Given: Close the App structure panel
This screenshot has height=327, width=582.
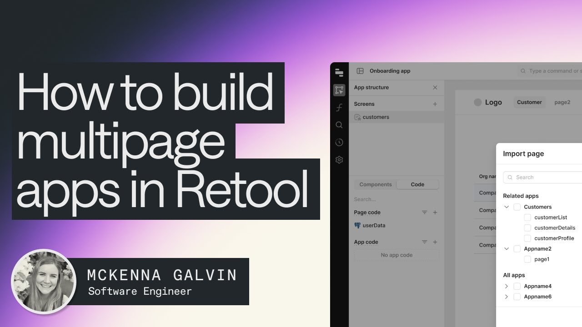Looking at the screenshot, I should click(x=435, y=88).
